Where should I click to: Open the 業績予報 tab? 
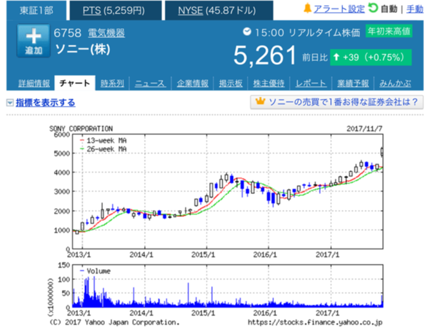point(353,83)
